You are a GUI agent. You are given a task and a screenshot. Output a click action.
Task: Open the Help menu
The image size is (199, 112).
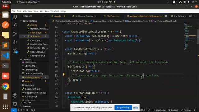click(x=63, y=11)
